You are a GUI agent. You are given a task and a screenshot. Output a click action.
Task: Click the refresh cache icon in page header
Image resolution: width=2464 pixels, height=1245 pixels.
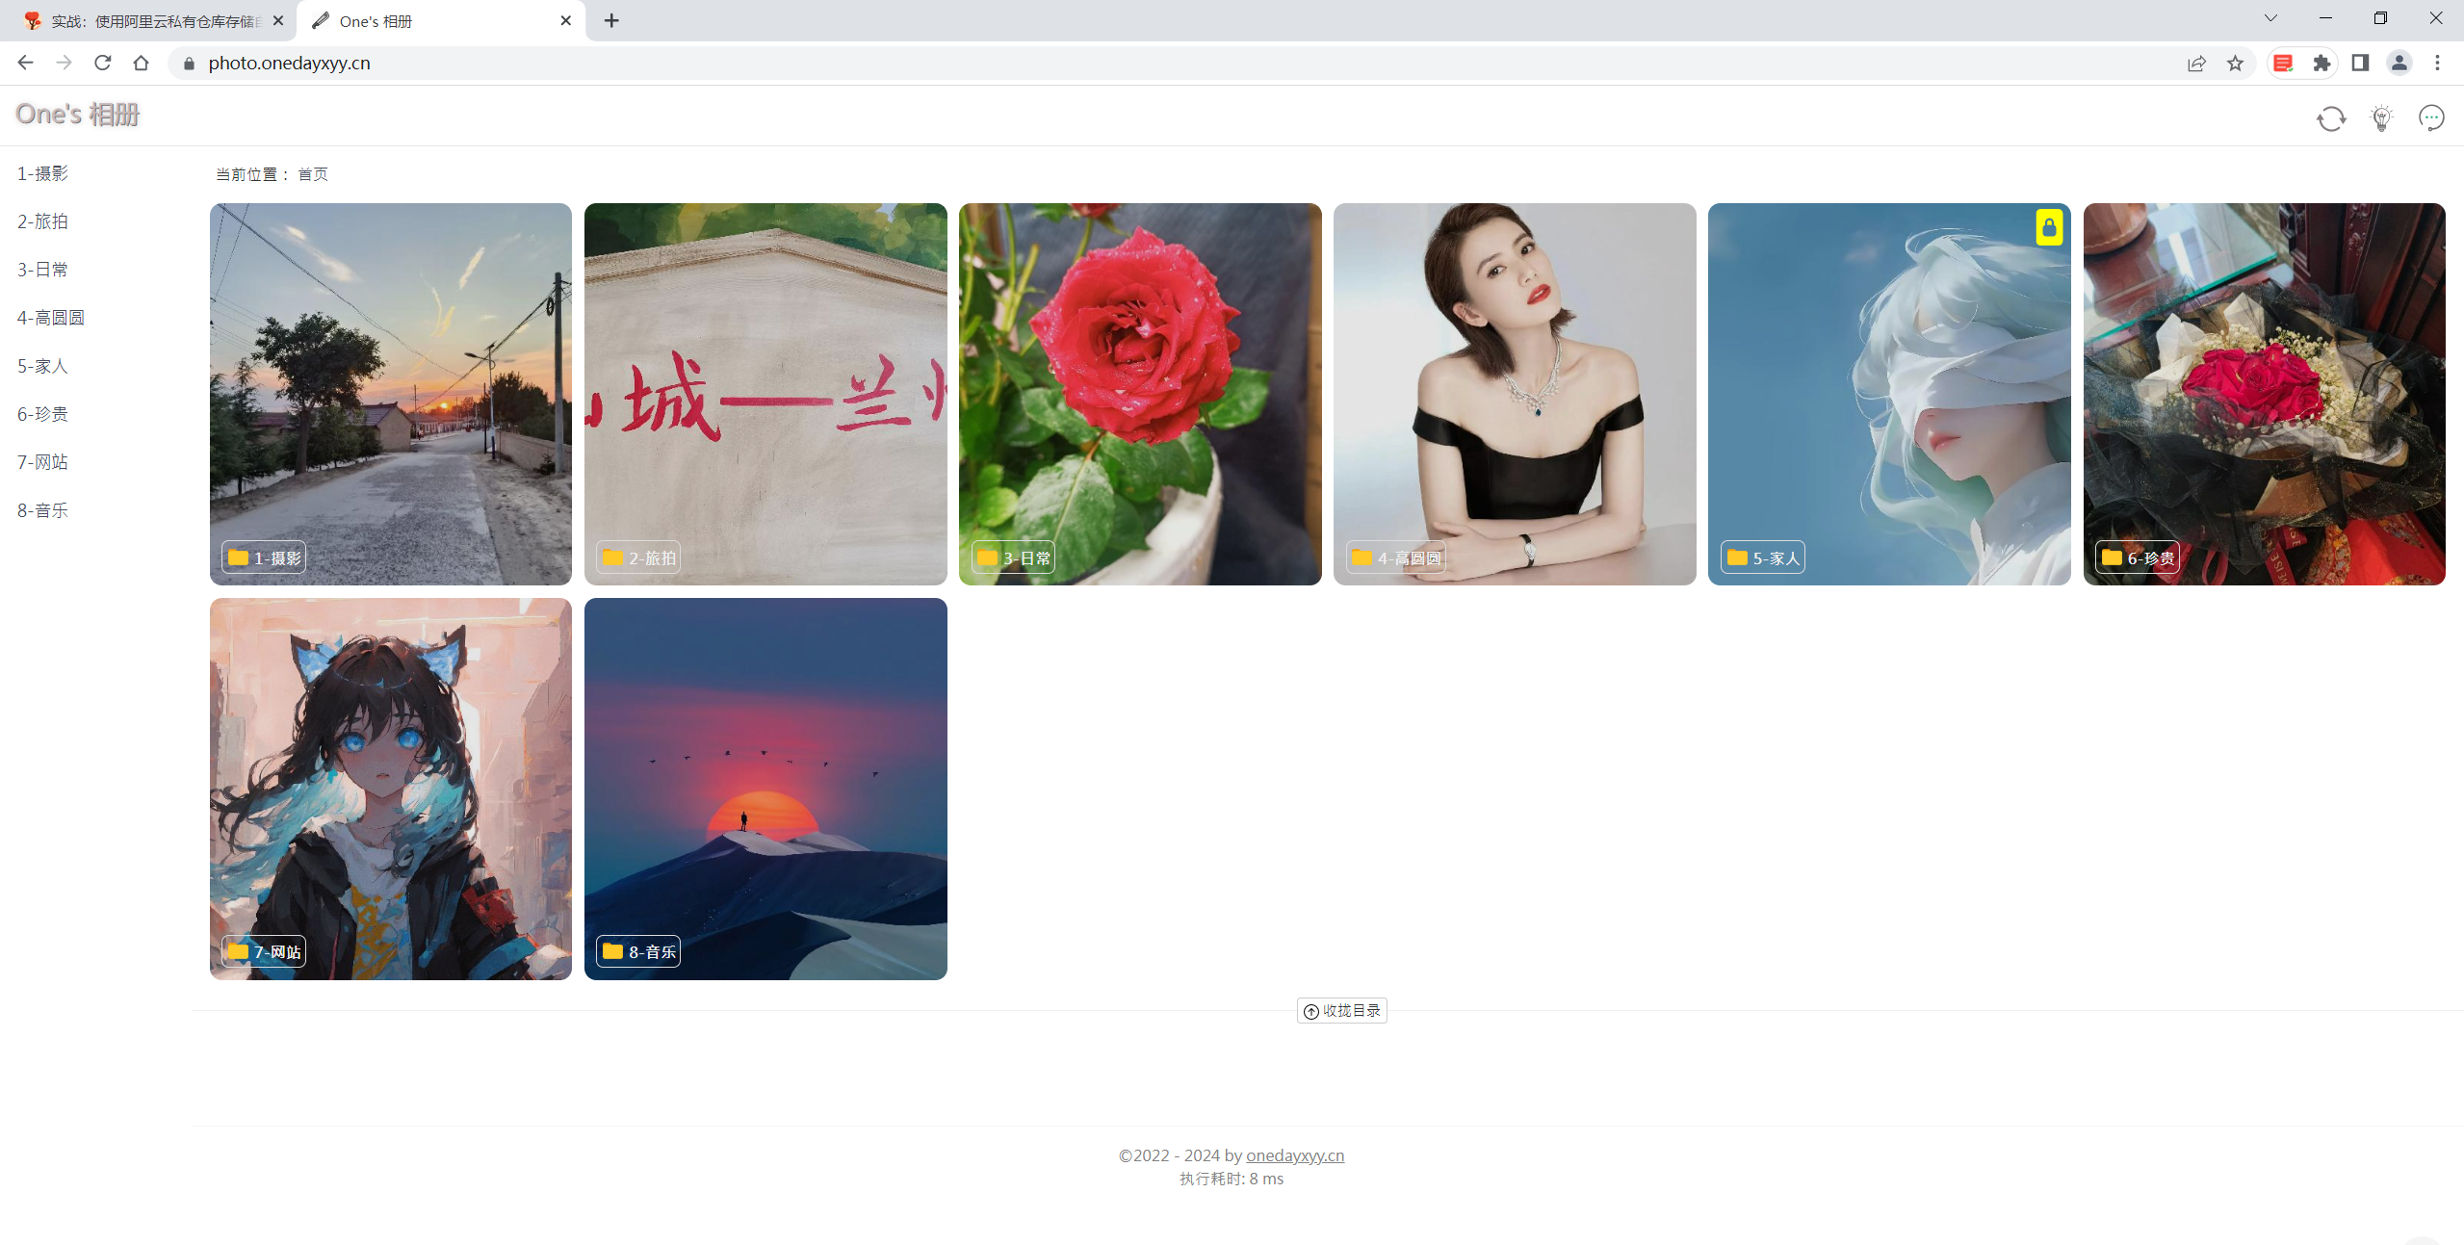[x=2331, y=118]
